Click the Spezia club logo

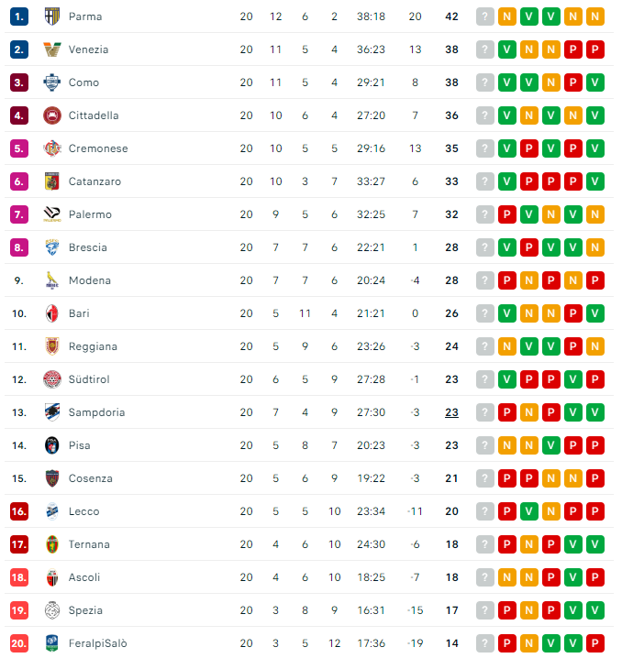pyautogui.click(x=51, y=610)
